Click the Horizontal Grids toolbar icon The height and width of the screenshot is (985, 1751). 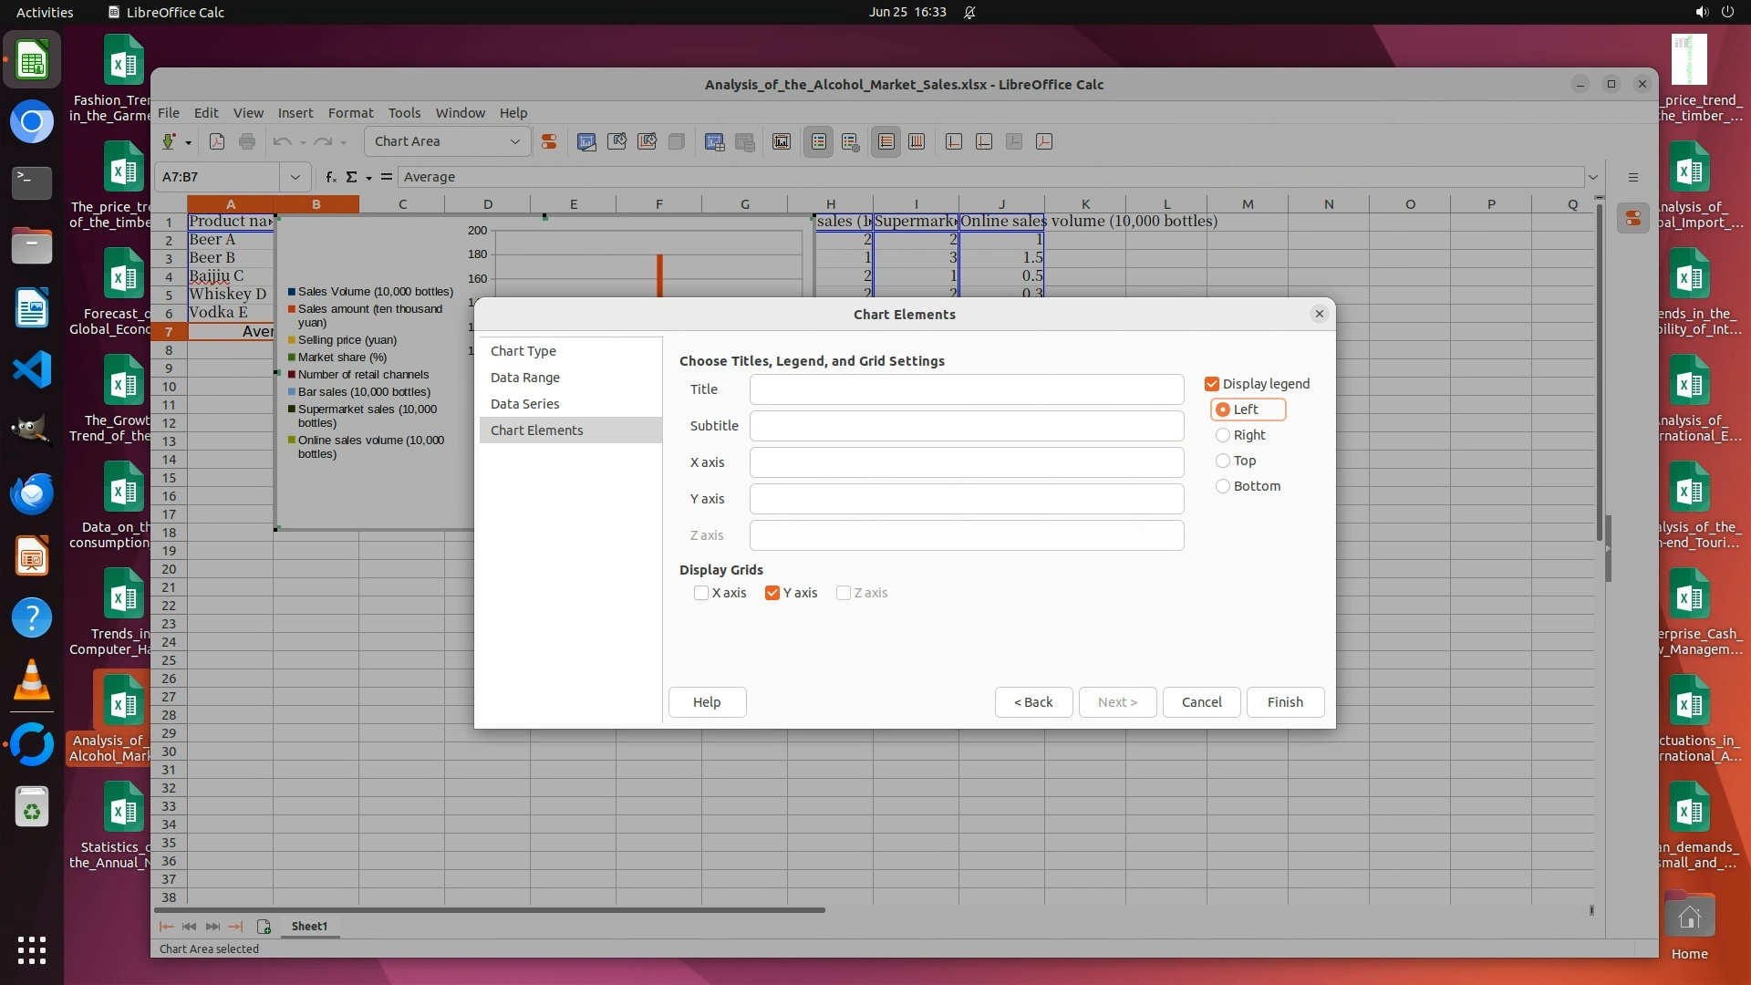click(x=886, y=141)
